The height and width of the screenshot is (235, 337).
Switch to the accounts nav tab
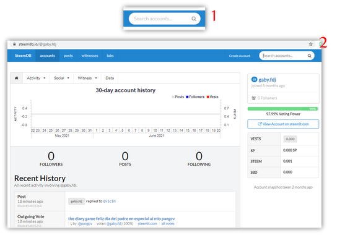point(48,56)
